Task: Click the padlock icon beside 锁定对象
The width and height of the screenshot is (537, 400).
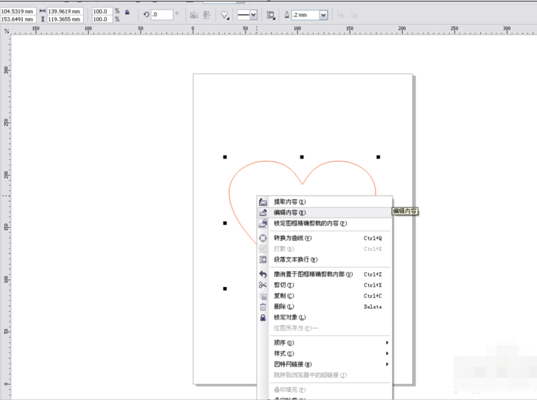Action: click(262, 317)
